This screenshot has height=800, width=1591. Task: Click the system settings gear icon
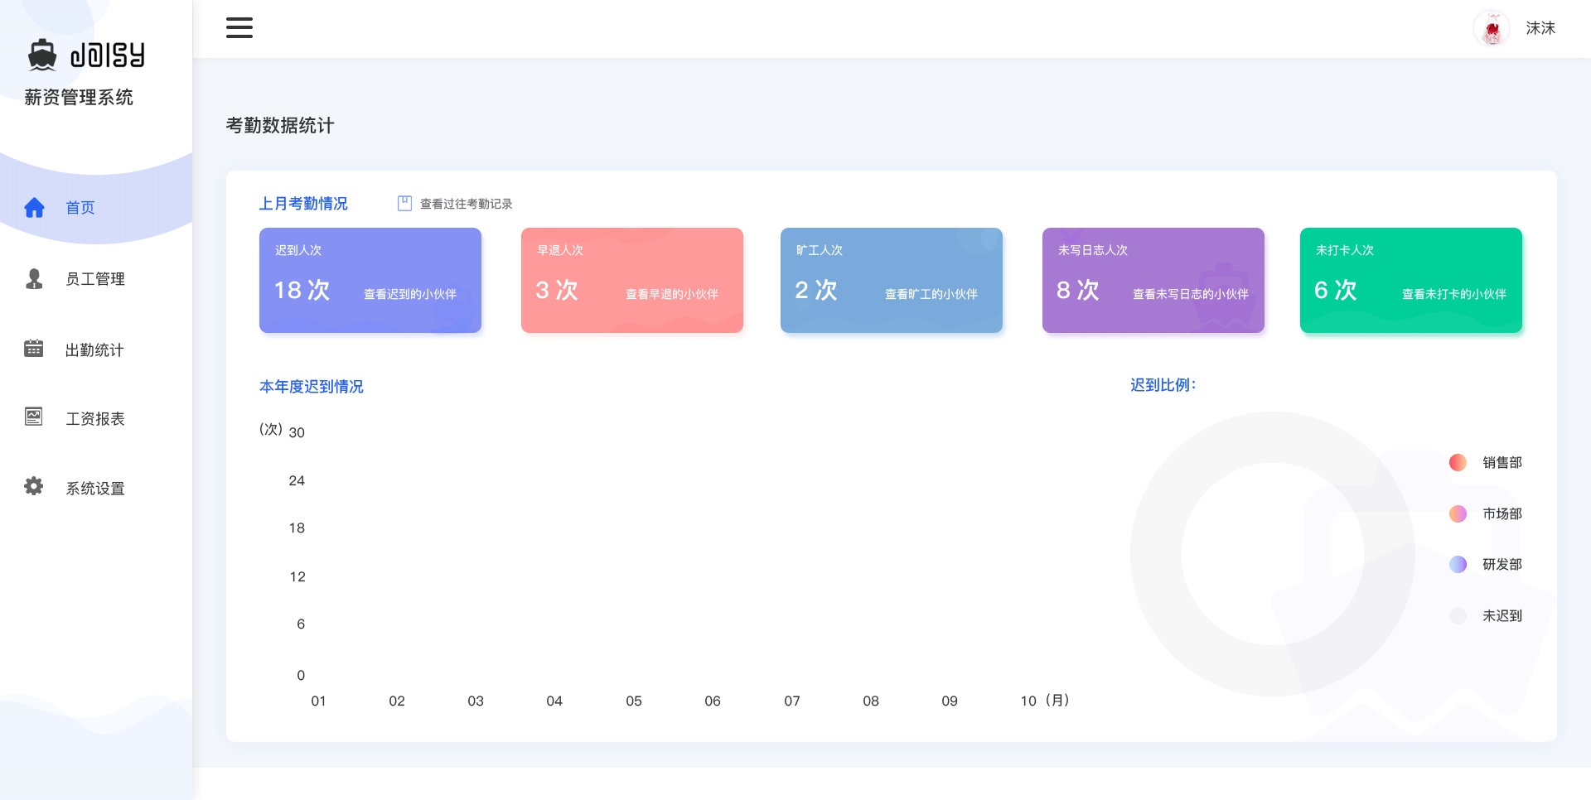pyautogui.click(x=34, y=486)
